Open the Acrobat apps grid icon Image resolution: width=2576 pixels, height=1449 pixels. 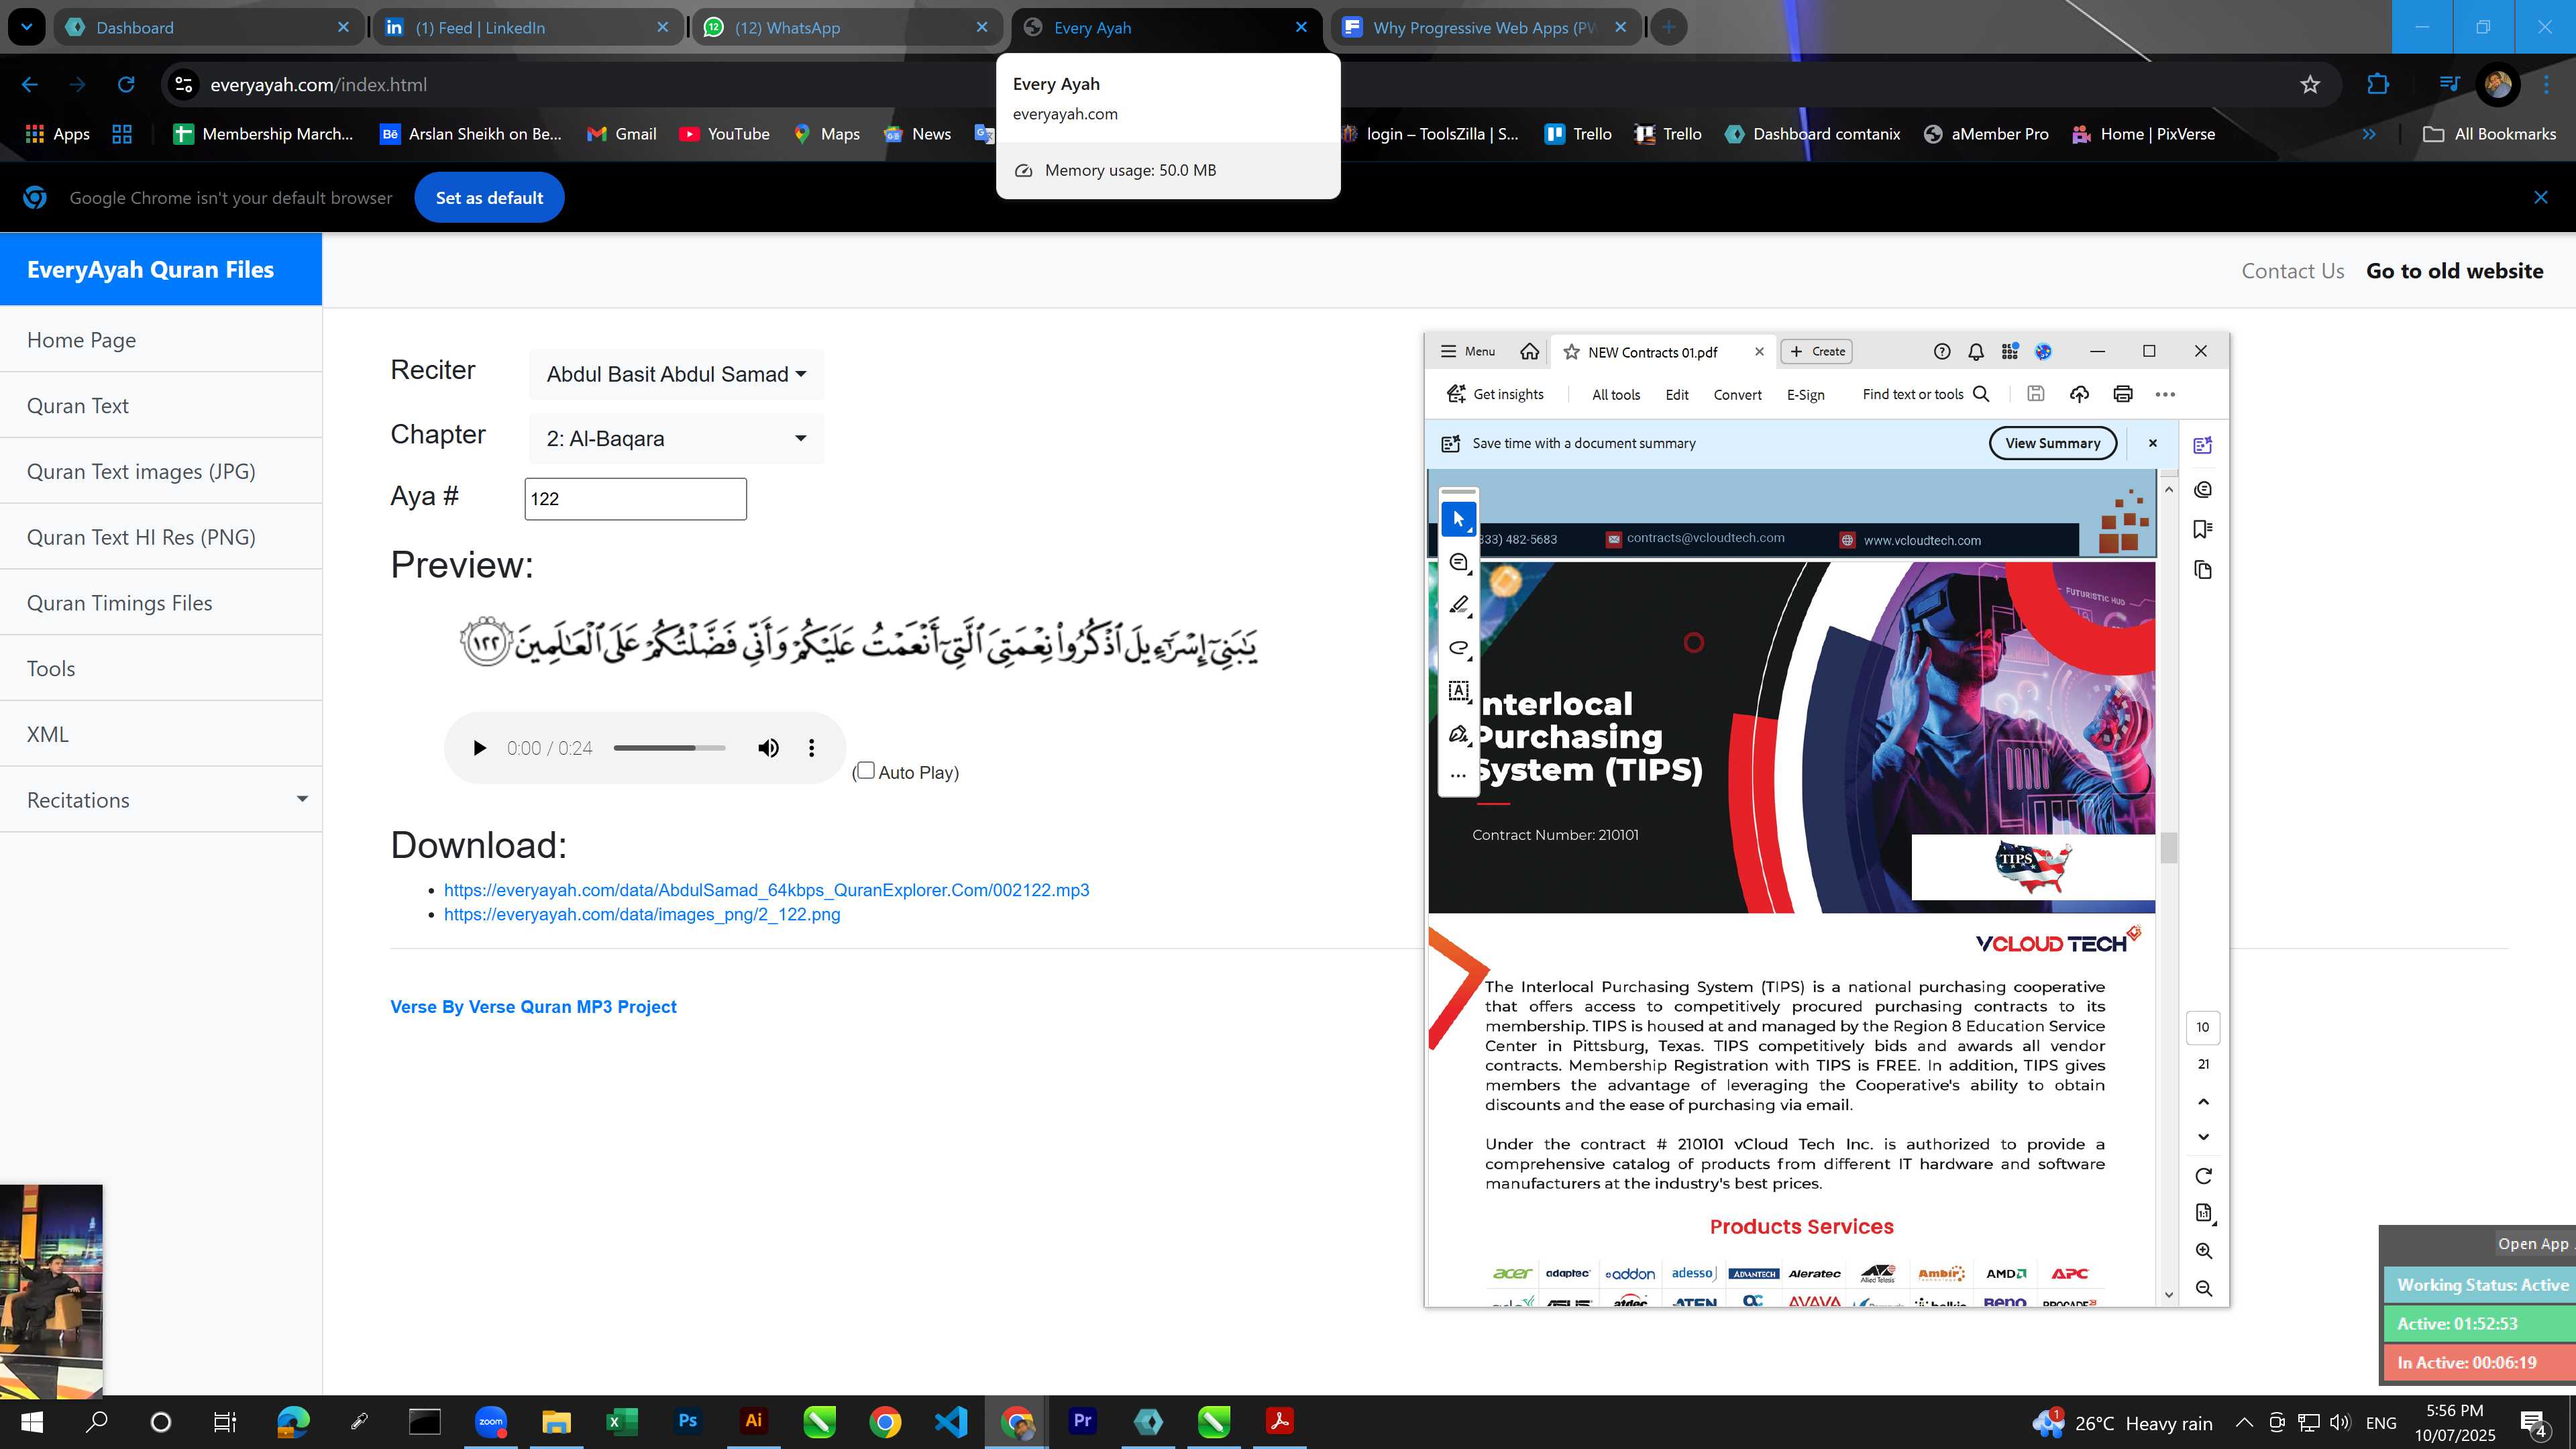tap(2010, 351)
